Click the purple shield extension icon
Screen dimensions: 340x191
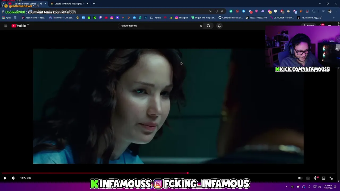tap(256, 11)
